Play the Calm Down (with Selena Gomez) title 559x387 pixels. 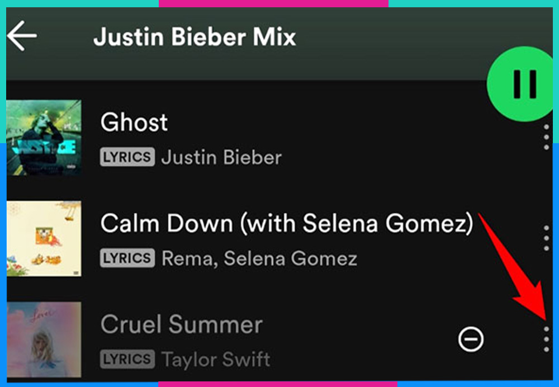pyautogui.click(x=286, y=224)
